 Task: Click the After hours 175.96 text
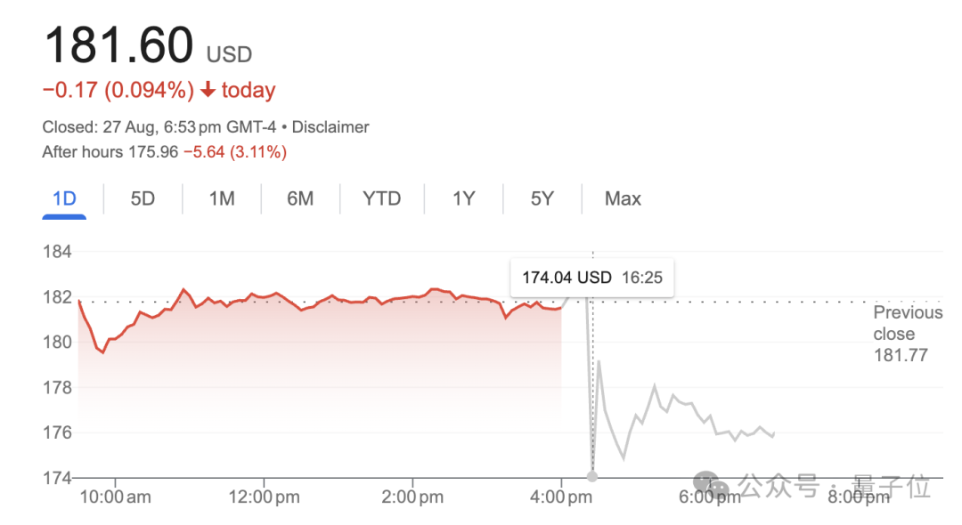(110, 152)
